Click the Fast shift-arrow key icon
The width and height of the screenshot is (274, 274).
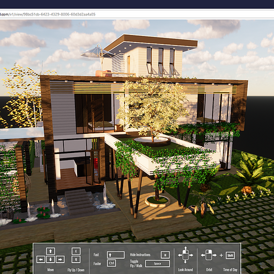116,255
